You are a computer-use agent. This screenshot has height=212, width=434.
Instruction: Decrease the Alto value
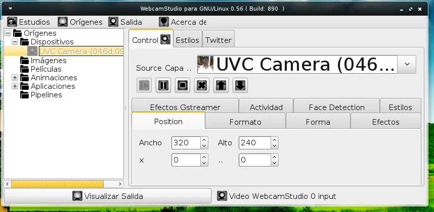(274, 146)
